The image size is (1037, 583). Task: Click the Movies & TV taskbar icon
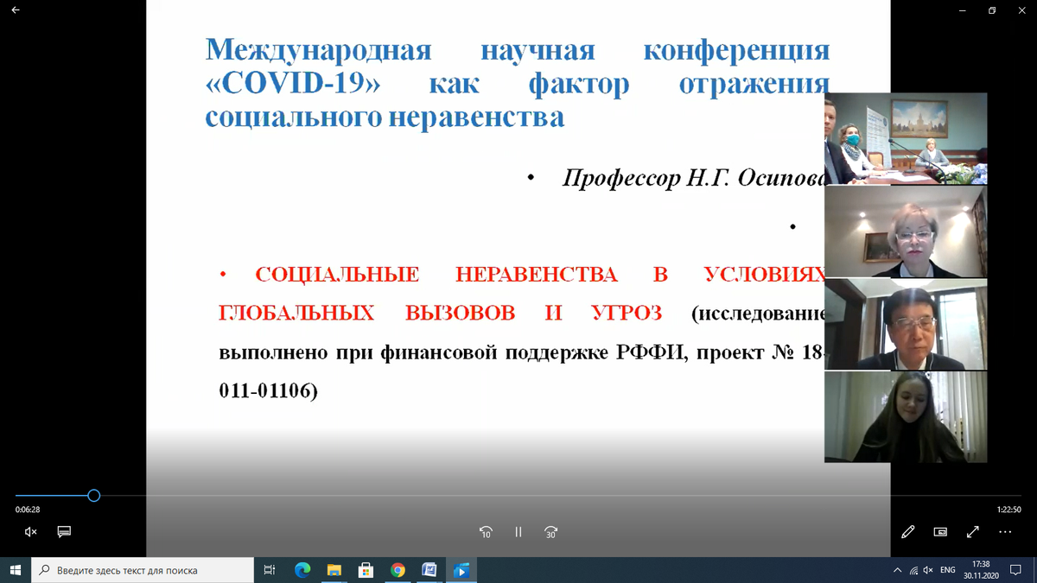461,570
